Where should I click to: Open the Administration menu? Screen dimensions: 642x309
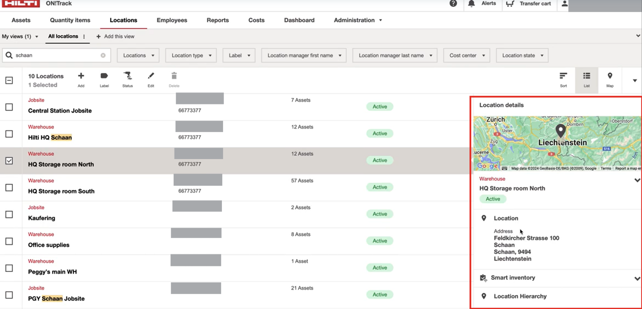(x=358, y=20)
